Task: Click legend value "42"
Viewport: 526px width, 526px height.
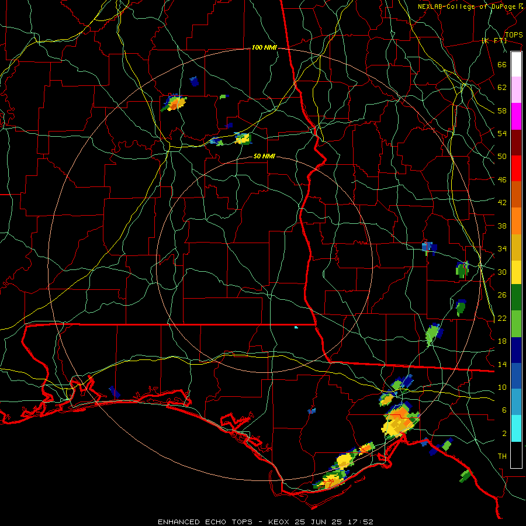Action: coord(502,203)
